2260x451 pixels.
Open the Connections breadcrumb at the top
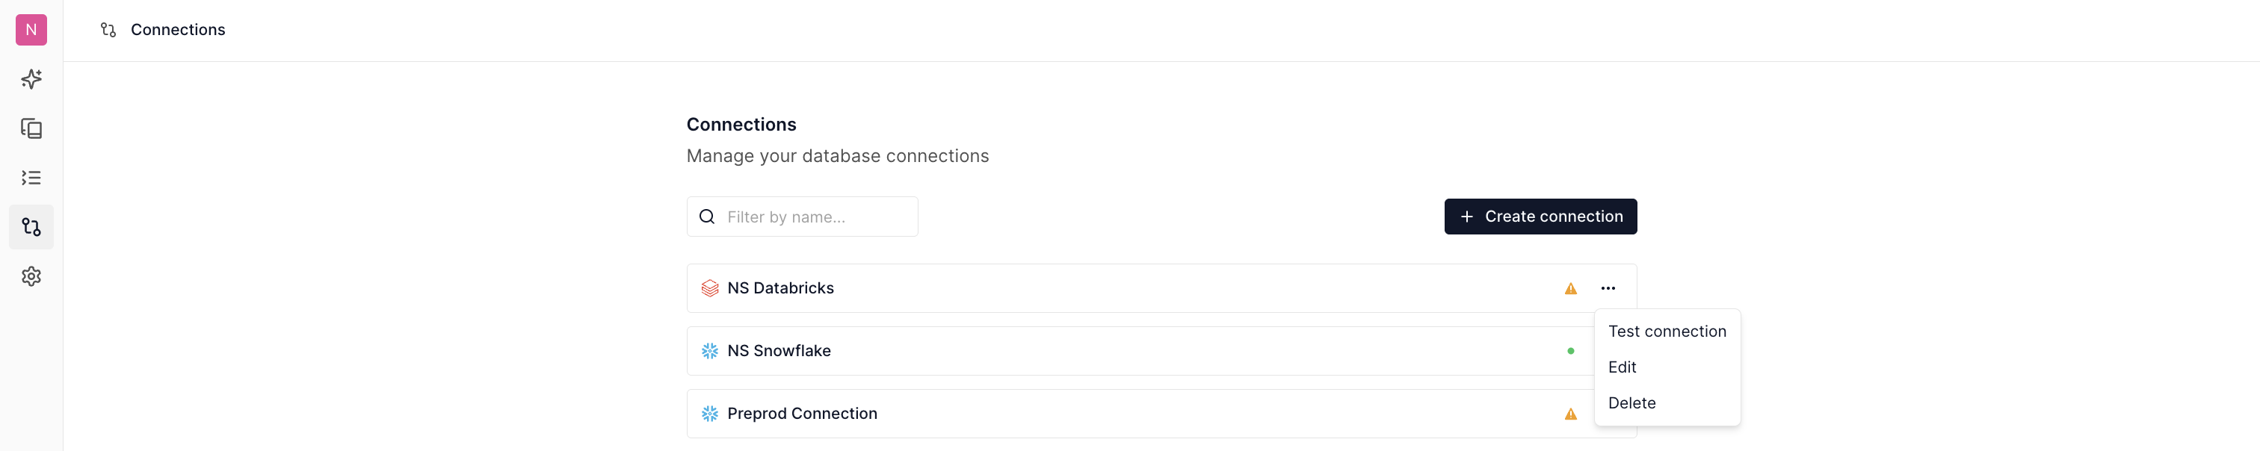(177, 29)
